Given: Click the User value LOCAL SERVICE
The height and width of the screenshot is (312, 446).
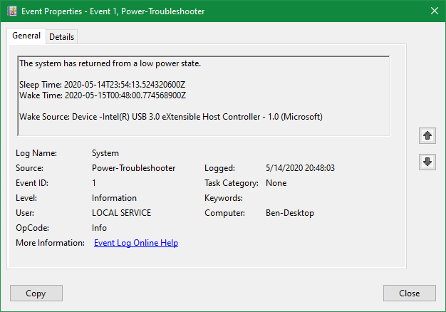Looking at the screenshot, I should pos(121,213).
